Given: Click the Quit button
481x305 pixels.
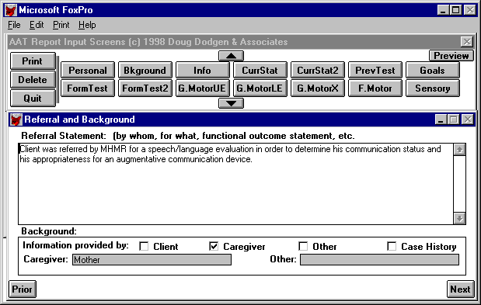Looking at the screenshot, I should pos(33,99).
